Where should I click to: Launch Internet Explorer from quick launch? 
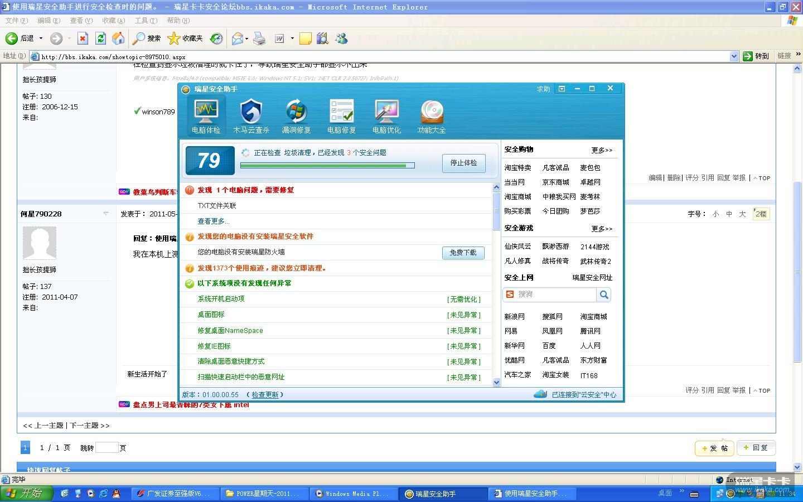pos(103,494)
